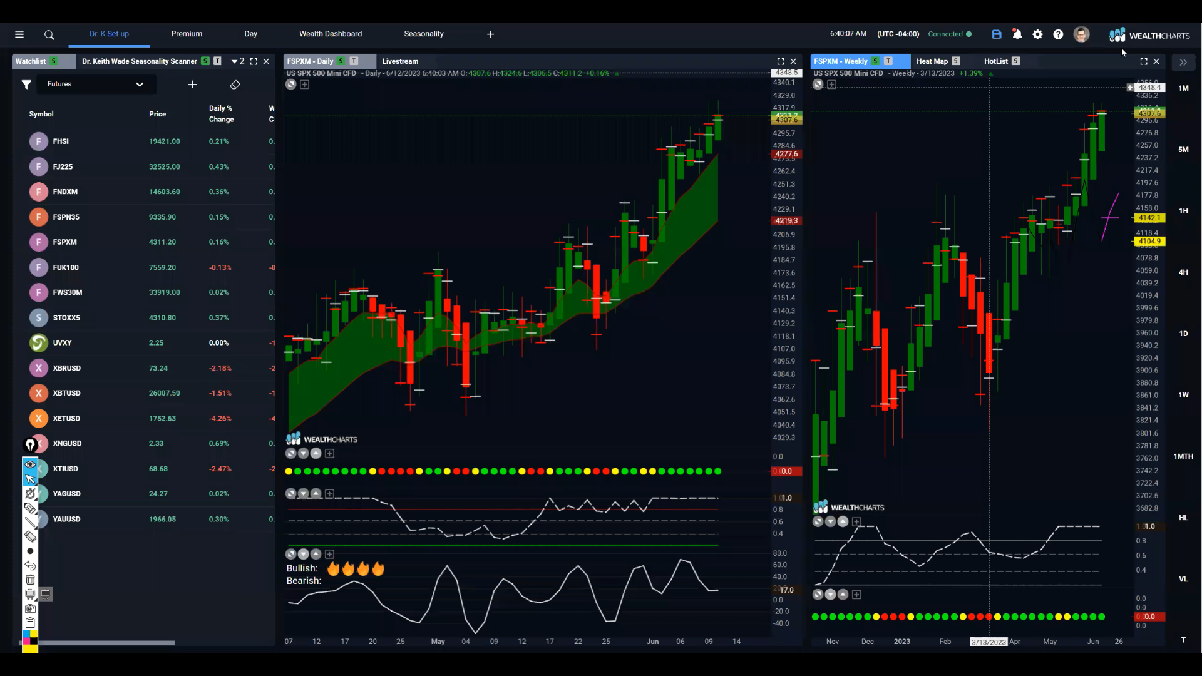The height and width of the screenshot is (676, 1202).
Task: Open the user profile avatar
Action: click(1081, 34)
